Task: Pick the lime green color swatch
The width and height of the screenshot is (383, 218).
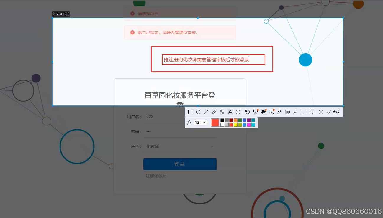Action: pos(240,125)
